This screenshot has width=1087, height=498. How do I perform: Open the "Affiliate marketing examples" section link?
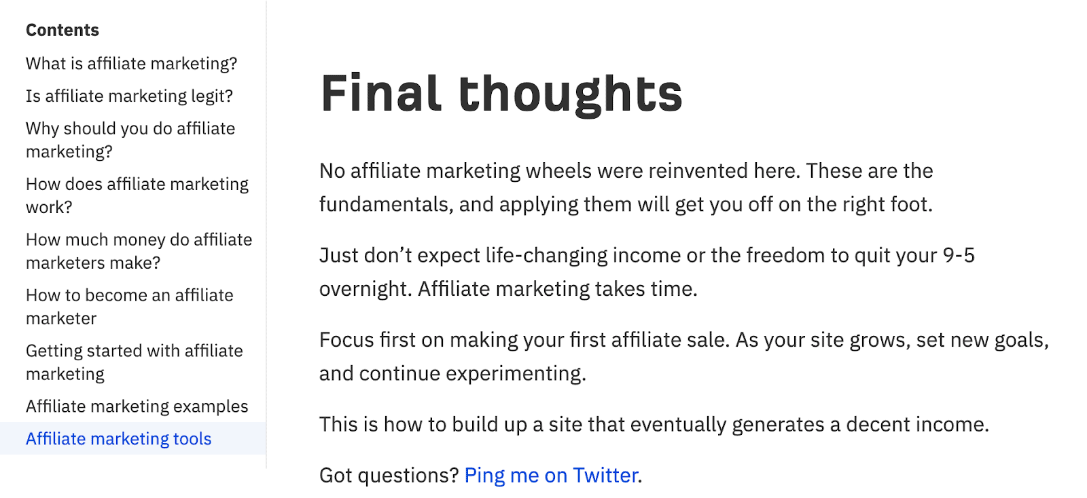pyautogui.click(x=137, y=406)
